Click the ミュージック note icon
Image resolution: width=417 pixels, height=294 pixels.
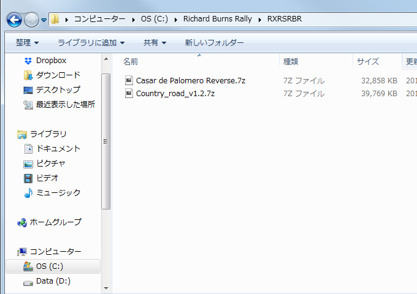pos(28,193)
